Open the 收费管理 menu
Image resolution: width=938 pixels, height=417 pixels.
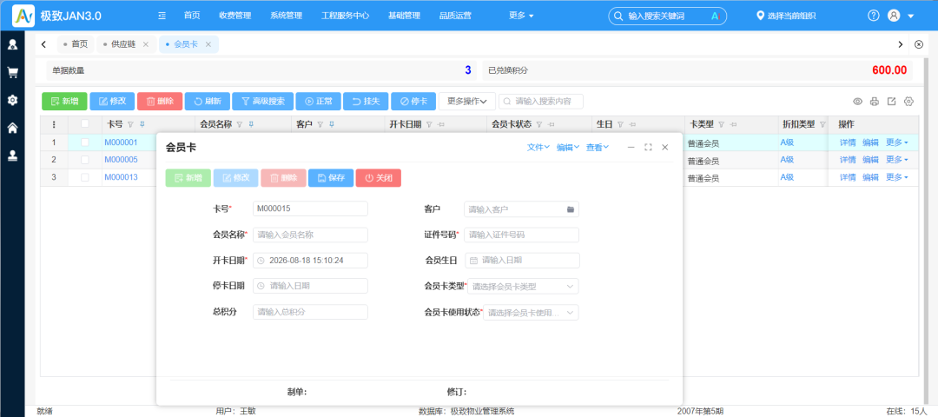point(235,16)
